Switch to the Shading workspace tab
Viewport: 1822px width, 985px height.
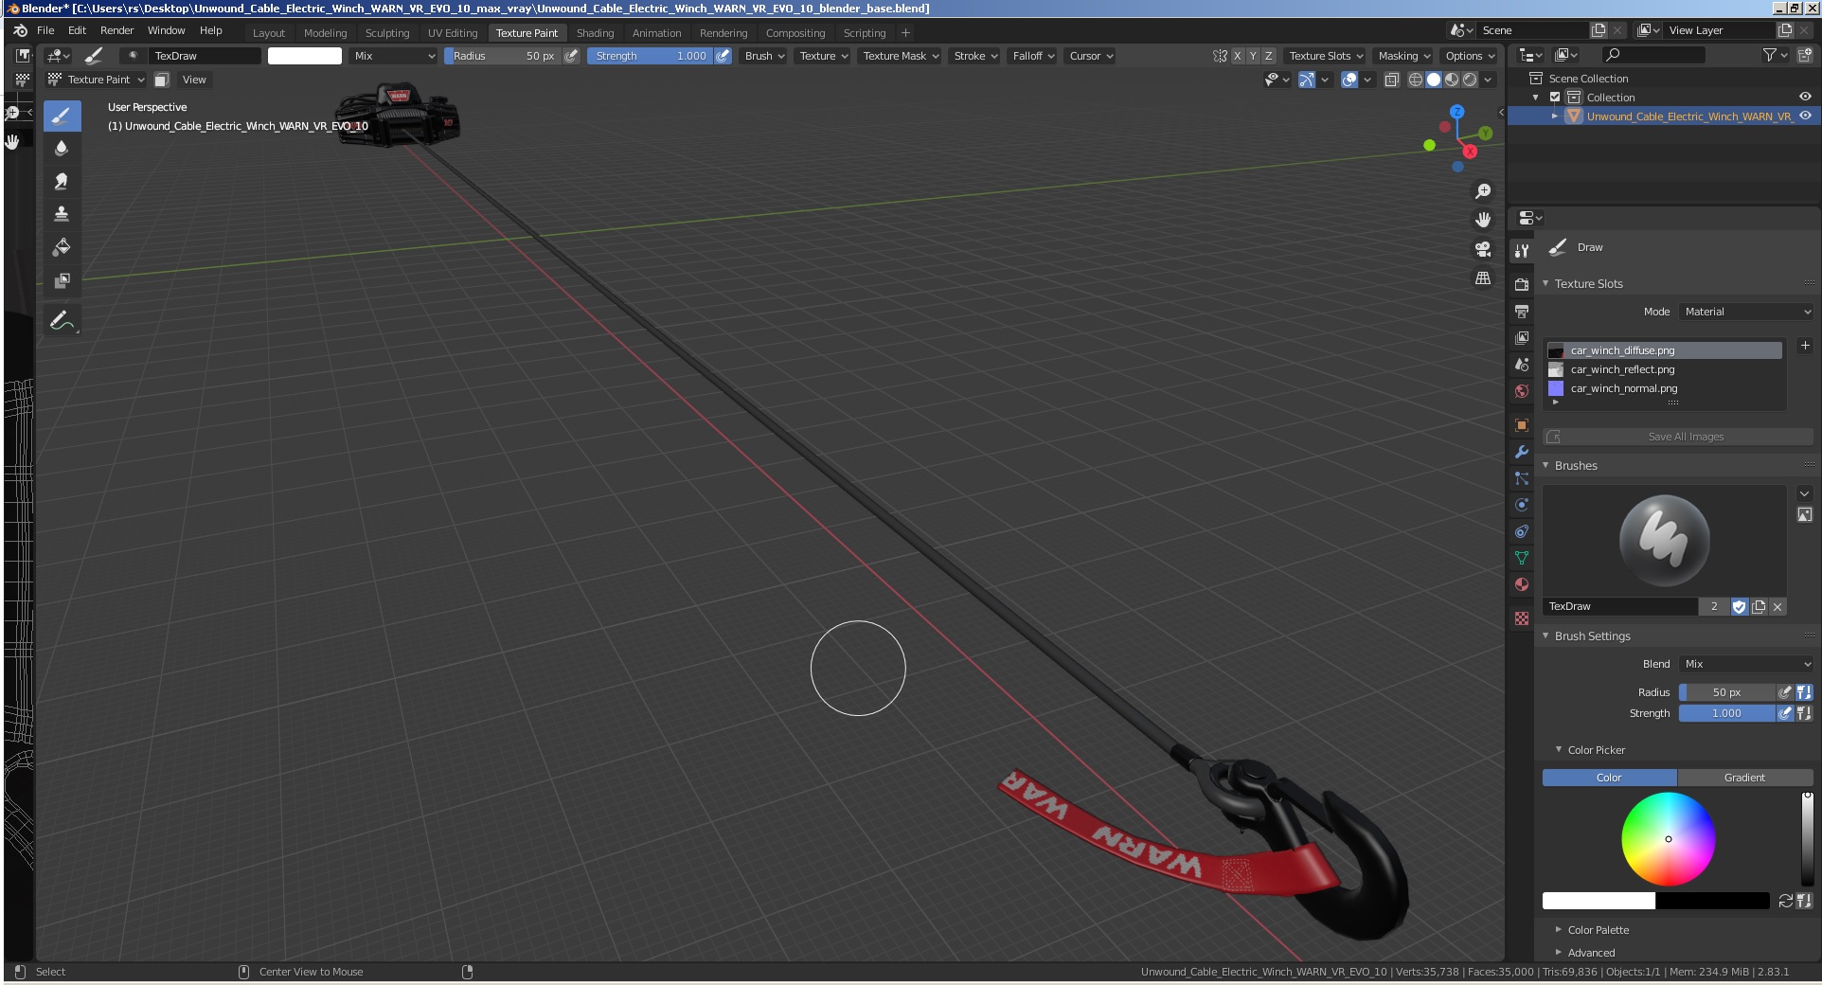[595, 33]
